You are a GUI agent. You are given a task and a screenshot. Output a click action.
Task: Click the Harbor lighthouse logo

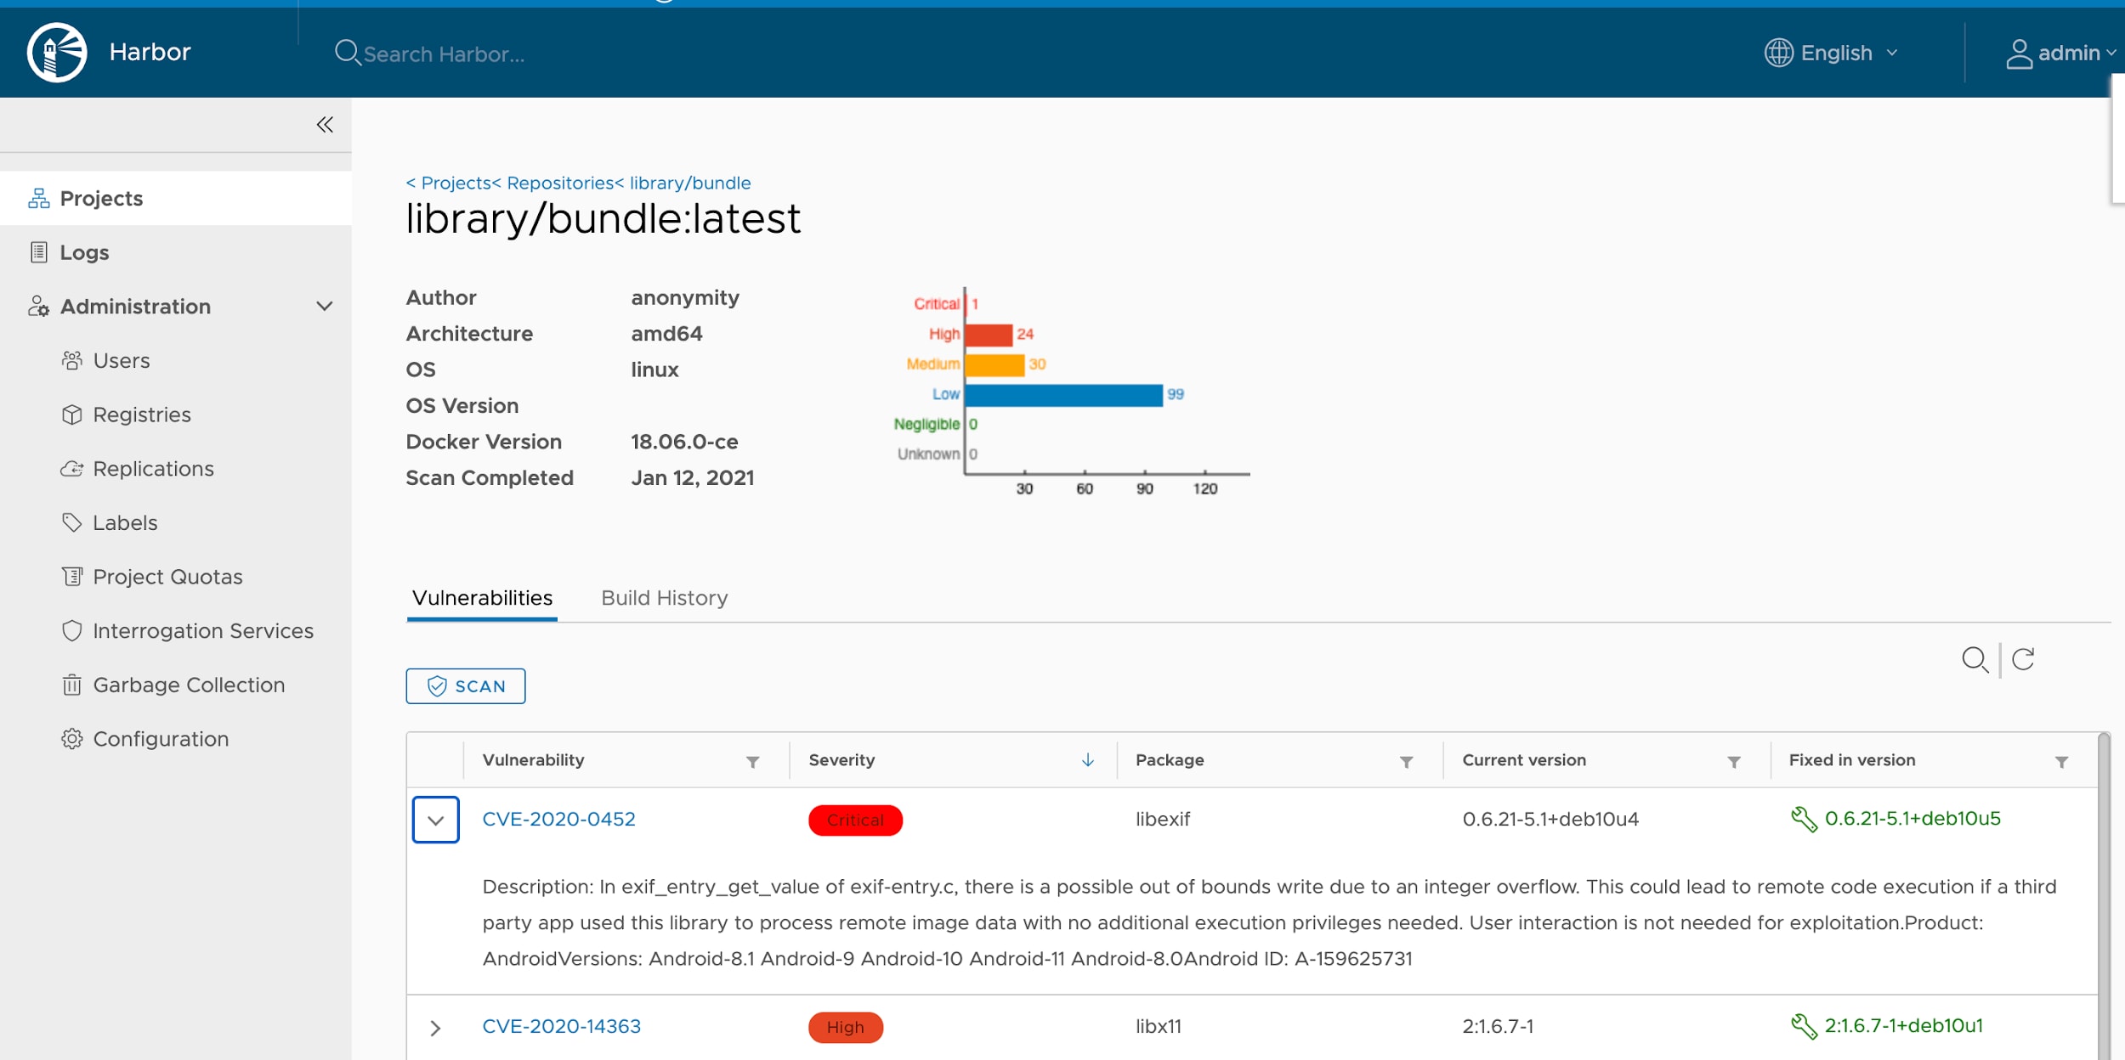click(x=57, y=53)
